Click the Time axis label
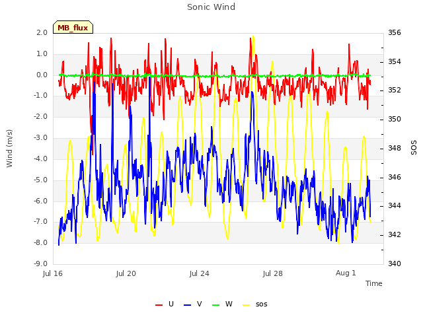423x317 pixels. 373,283
